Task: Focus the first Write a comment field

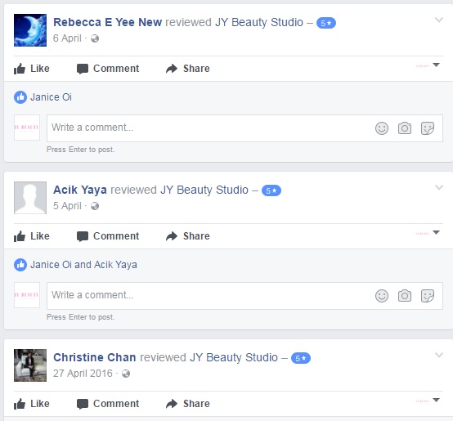Action: pos(244,128)
